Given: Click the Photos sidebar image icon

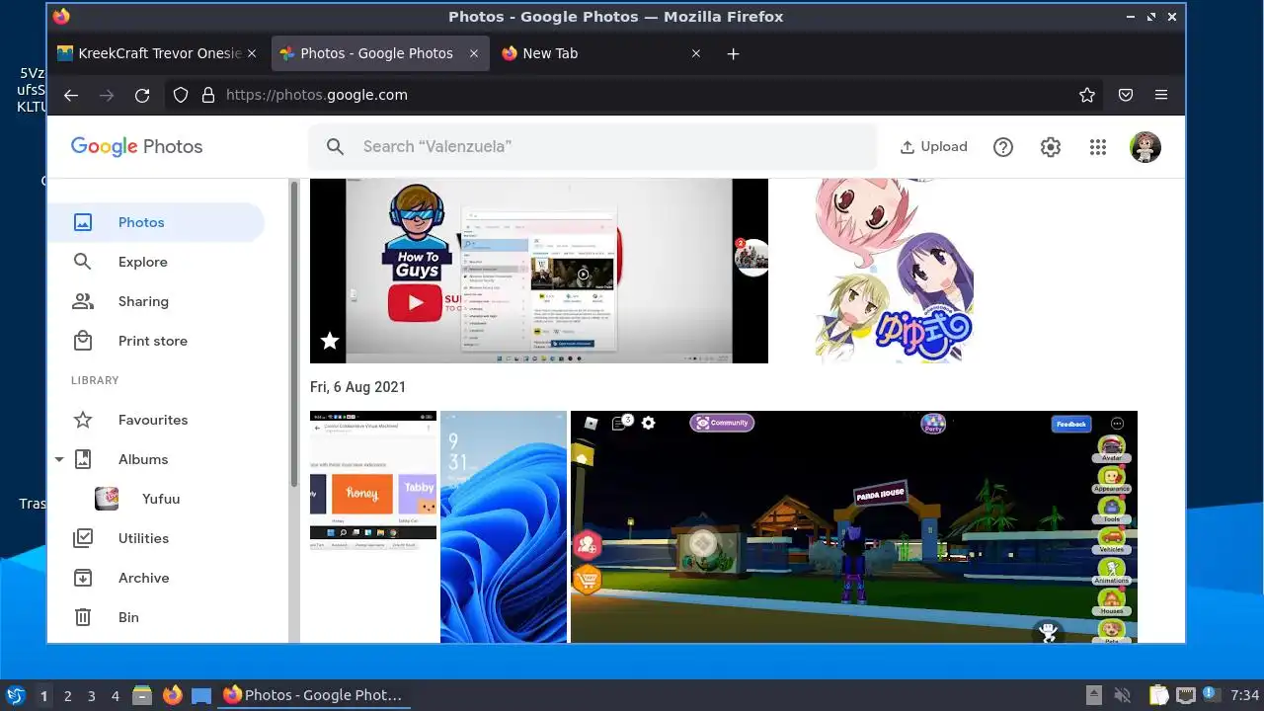Looking at the screenshot, I should point(83,222).
